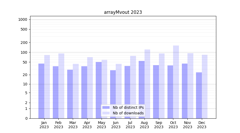Select the September distinct IPs bar
The image size is (240, 133).
point(156,92)
